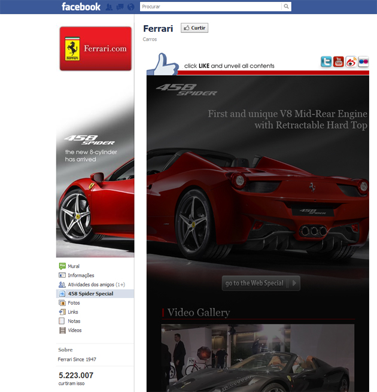The width and height of the screenshot is (377, 392).
Task: Click the search magnifier button
Action: pos(286,7)
